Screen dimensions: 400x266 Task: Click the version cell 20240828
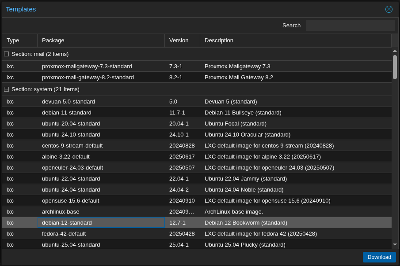pyautogui.click(x=182, y=146)
